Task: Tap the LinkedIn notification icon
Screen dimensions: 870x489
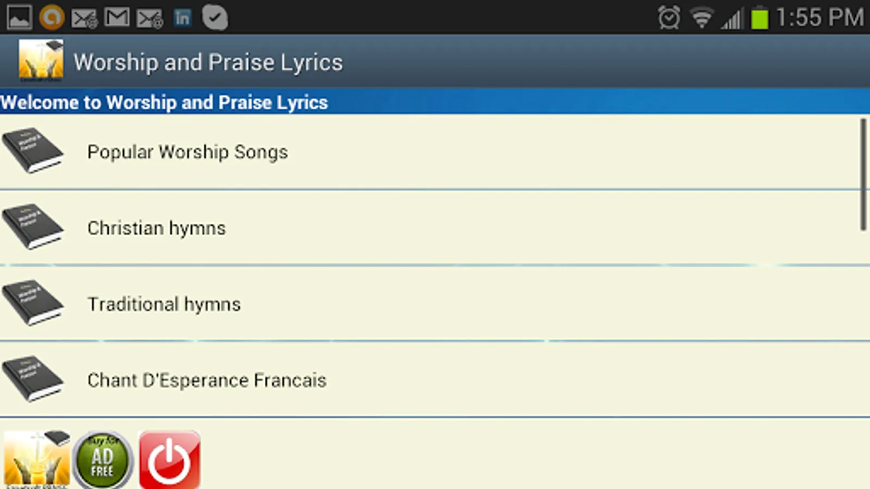Action: pyautogui.click(x=183, y=18)
